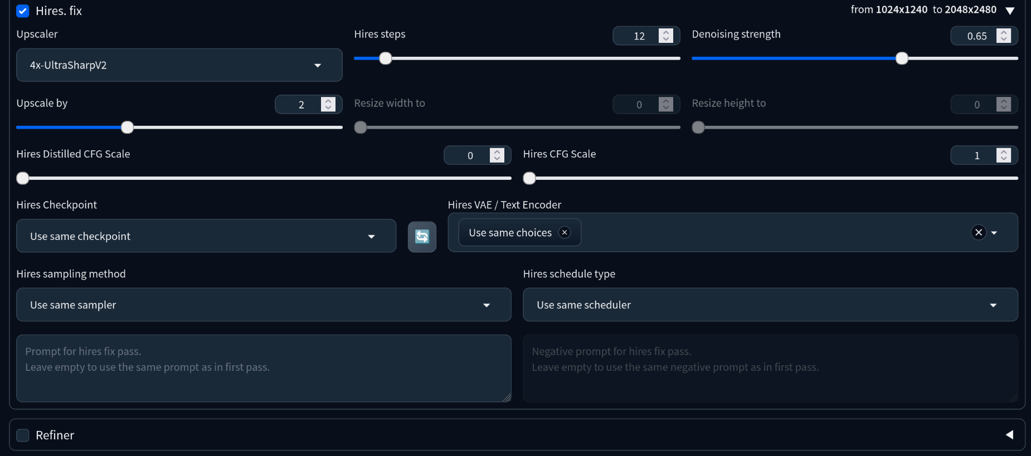Click the 'Hires sampling method' label
The height and width of the screenshot is (456, 1031).
71,274
